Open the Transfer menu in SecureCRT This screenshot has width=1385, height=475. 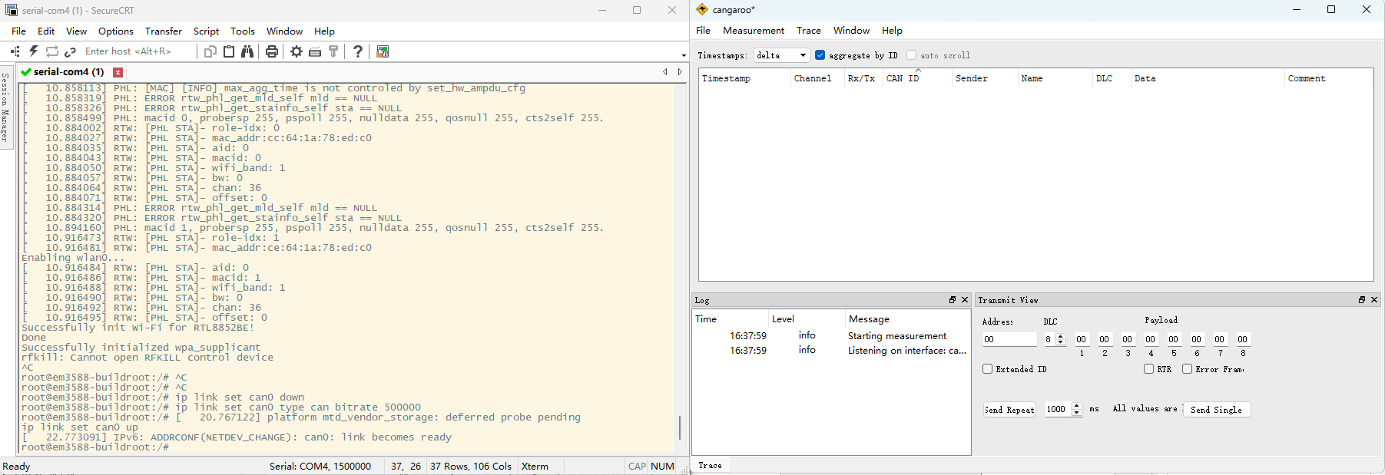(x=164, y=31)
